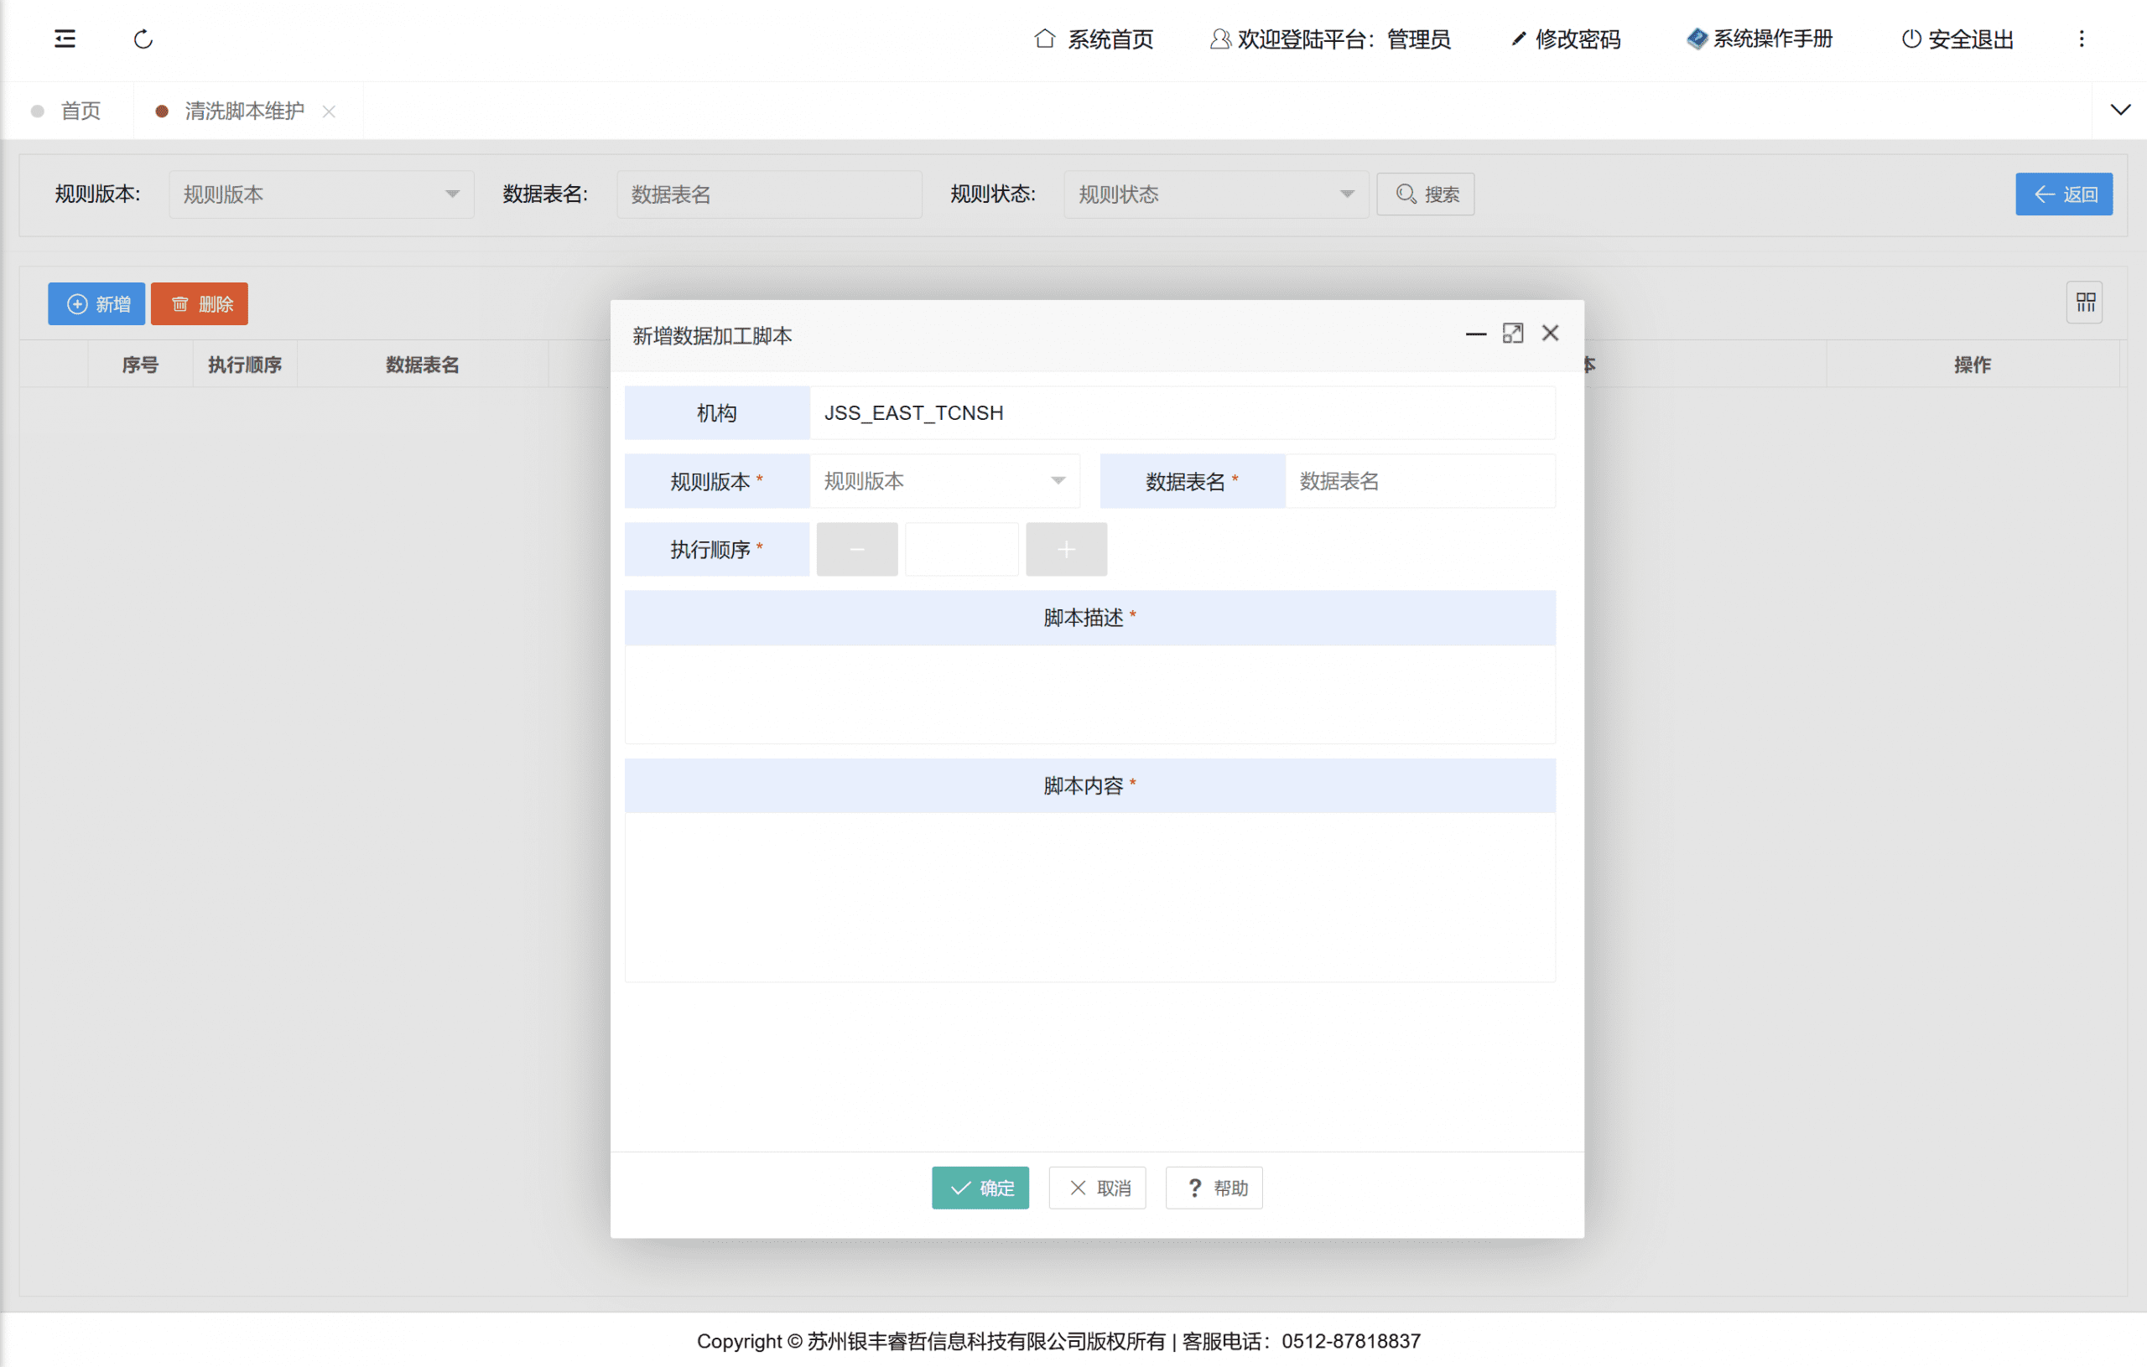
Task: Maximize the 新增数据加工脚本 dialog
Action: [x=1512, y=334]
